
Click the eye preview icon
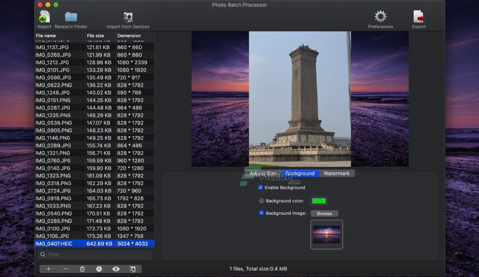pyautogui.click(x=116, y=269)
